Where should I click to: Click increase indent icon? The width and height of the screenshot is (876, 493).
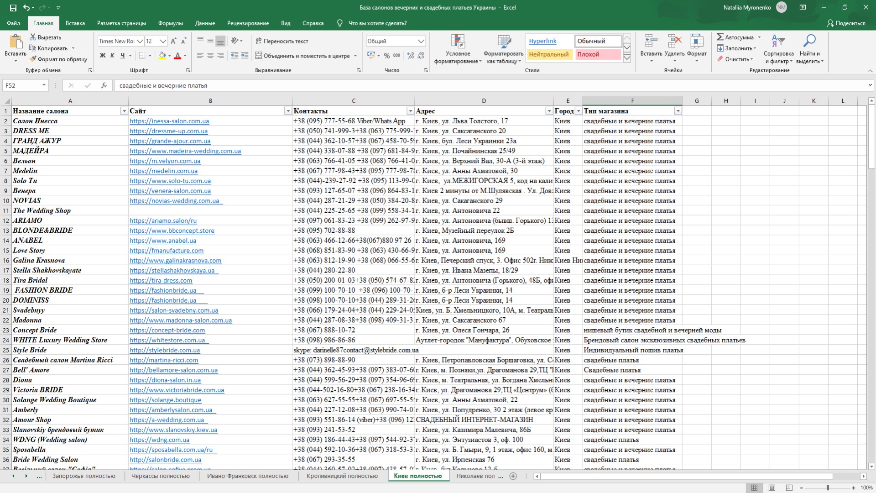[x=245, y=56]
